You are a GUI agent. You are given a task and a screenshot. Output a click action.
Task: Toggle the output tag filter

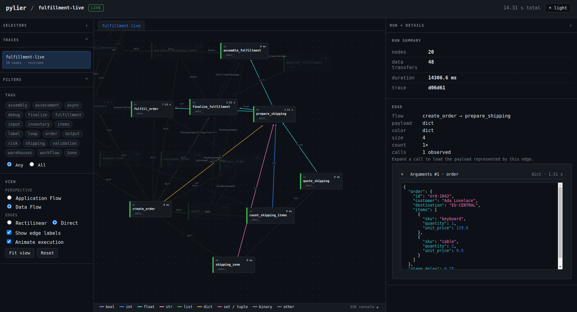point(72,134)
